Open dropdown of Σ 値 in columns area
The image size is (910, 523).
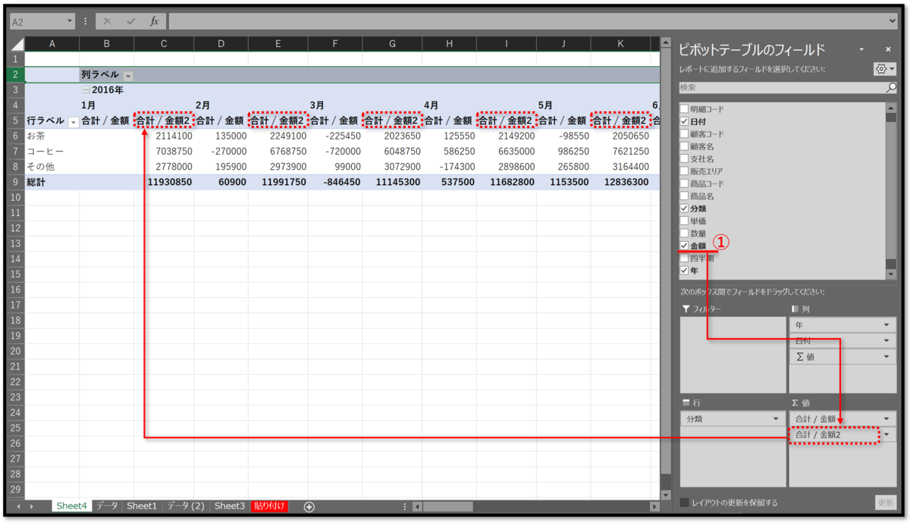tap(886, 357)
